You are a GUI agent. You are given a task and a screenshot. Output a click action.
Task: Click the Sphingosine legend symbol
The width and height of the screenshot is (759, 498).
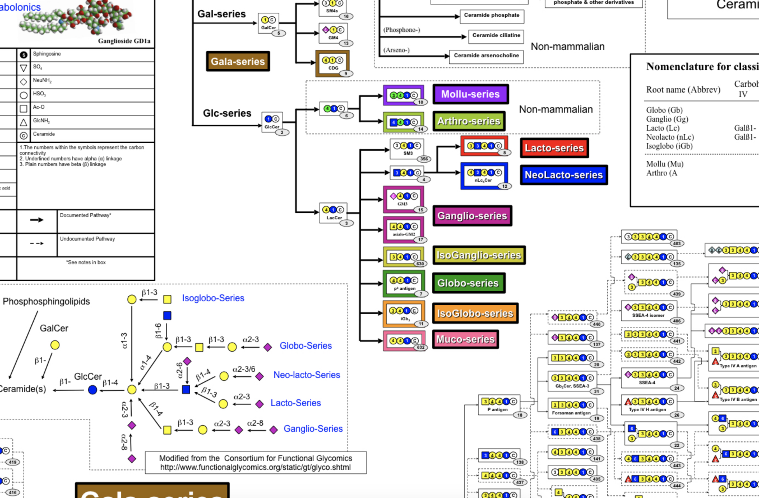(24, 55)
